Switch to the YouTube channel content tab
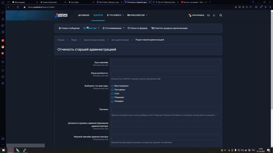The image size is (273, 153). (x=194, y=2)
